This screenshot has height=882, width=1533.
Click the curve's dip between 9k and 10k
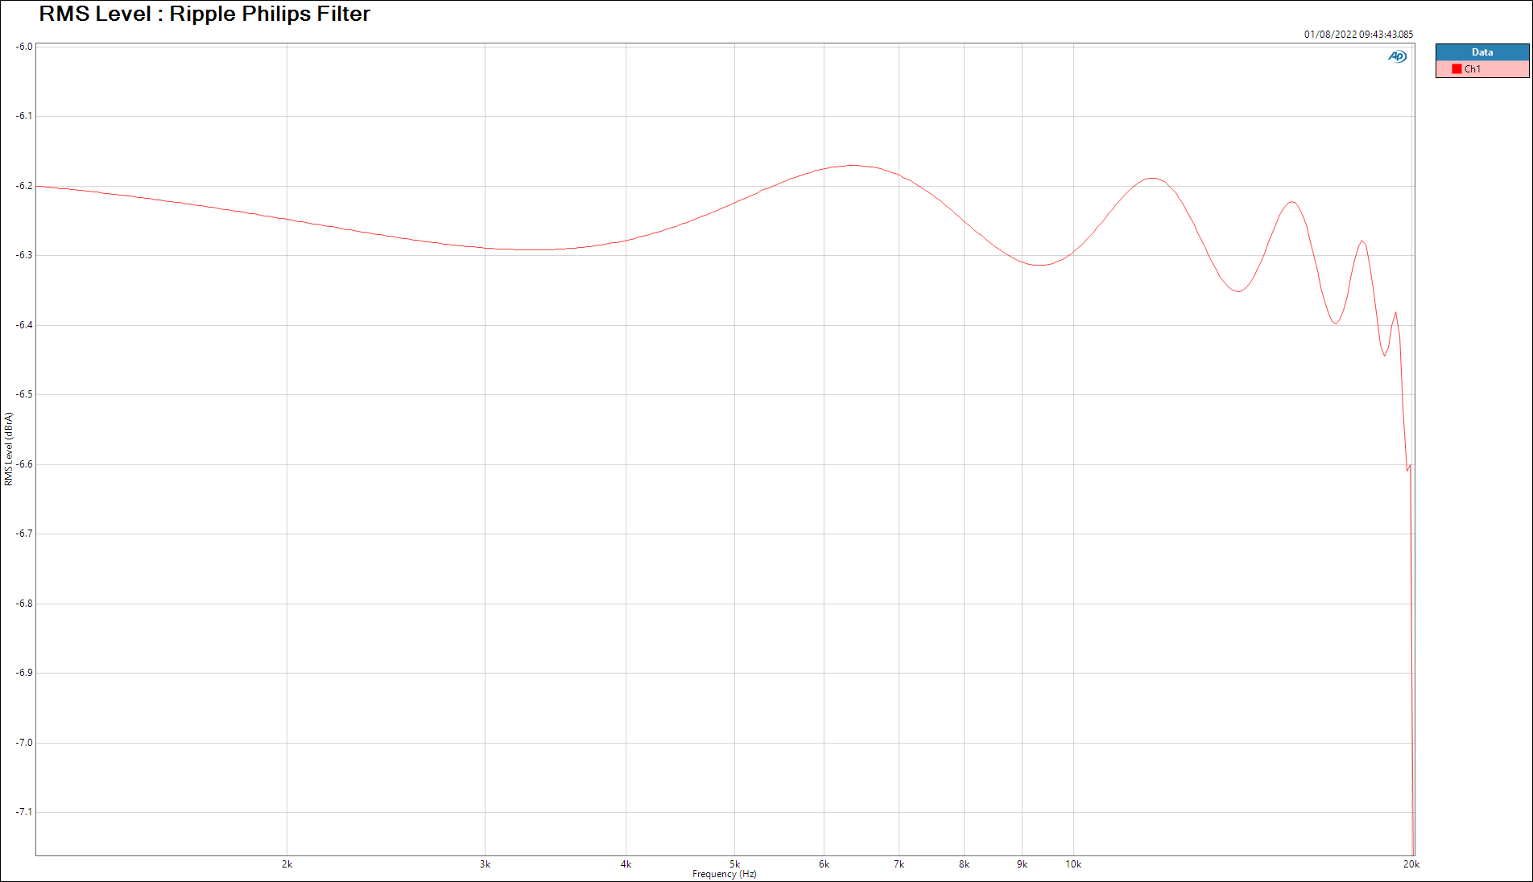1040,265
